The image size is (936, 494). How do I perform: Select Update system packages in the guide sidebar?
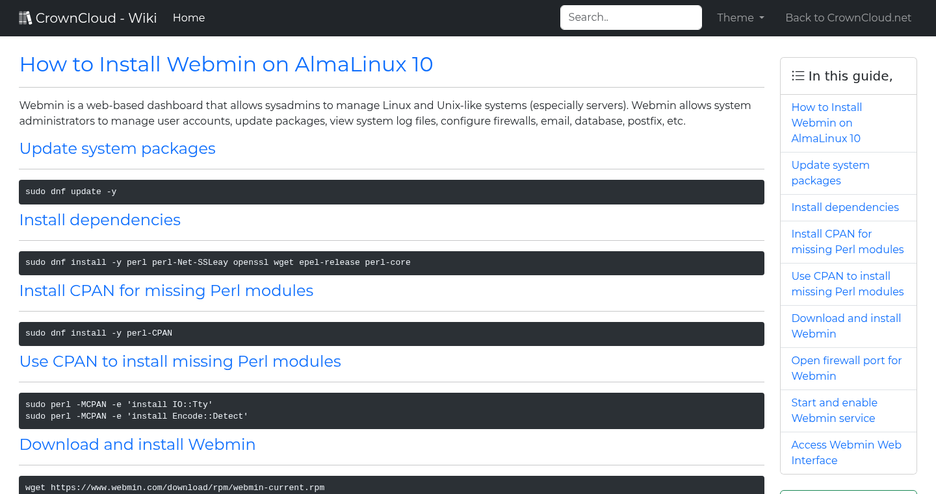tap(830, 173)
